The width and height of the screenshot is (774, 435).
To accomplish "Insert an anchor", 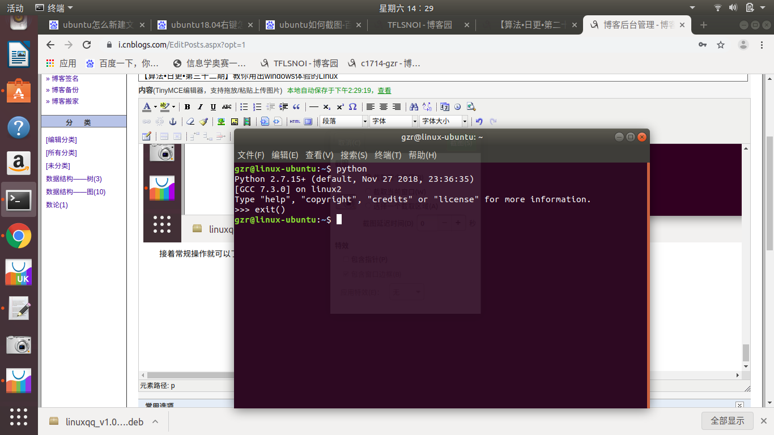I will tap(173, 121).
